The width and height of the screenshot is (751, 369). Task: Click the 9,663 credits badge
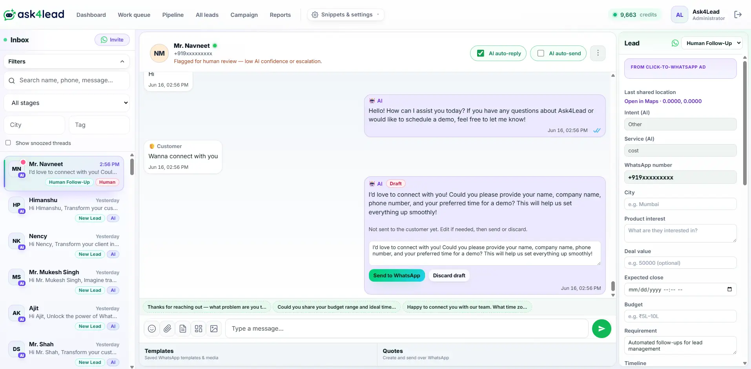634,15
